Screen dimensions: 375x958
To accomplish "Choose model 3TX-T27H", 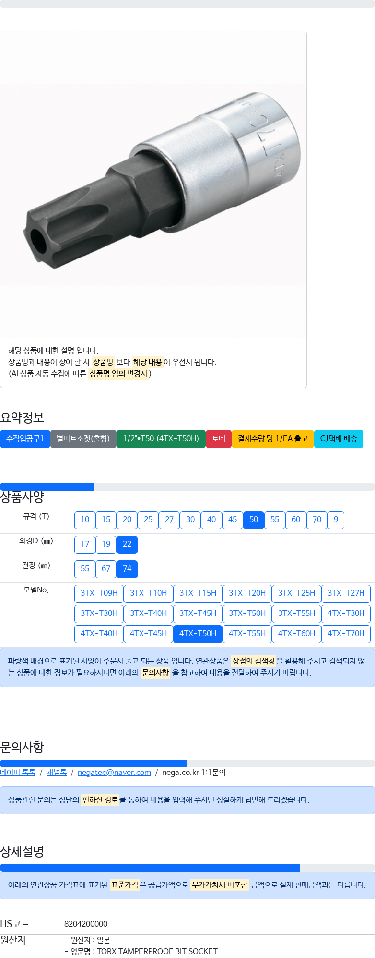I will tap(346, 593).
